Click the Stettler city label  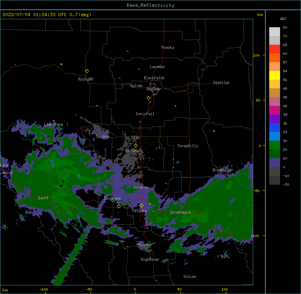tap(221, 83)
